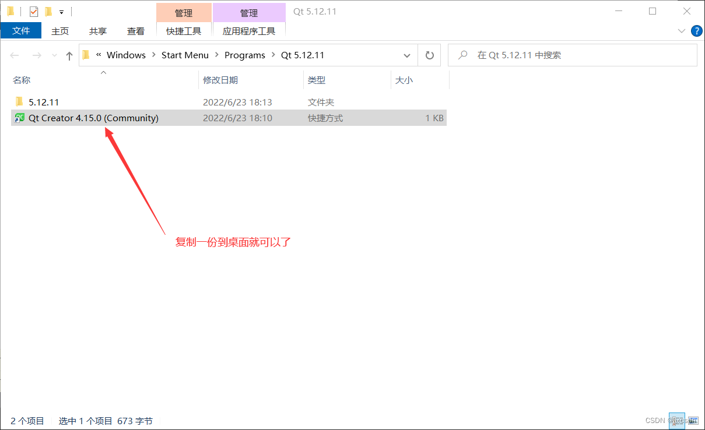Screen dimensions: 705x430
Task: Expand breadcrumb chevron after Programs
Action: pyautogui.click(x=273, y=55)
